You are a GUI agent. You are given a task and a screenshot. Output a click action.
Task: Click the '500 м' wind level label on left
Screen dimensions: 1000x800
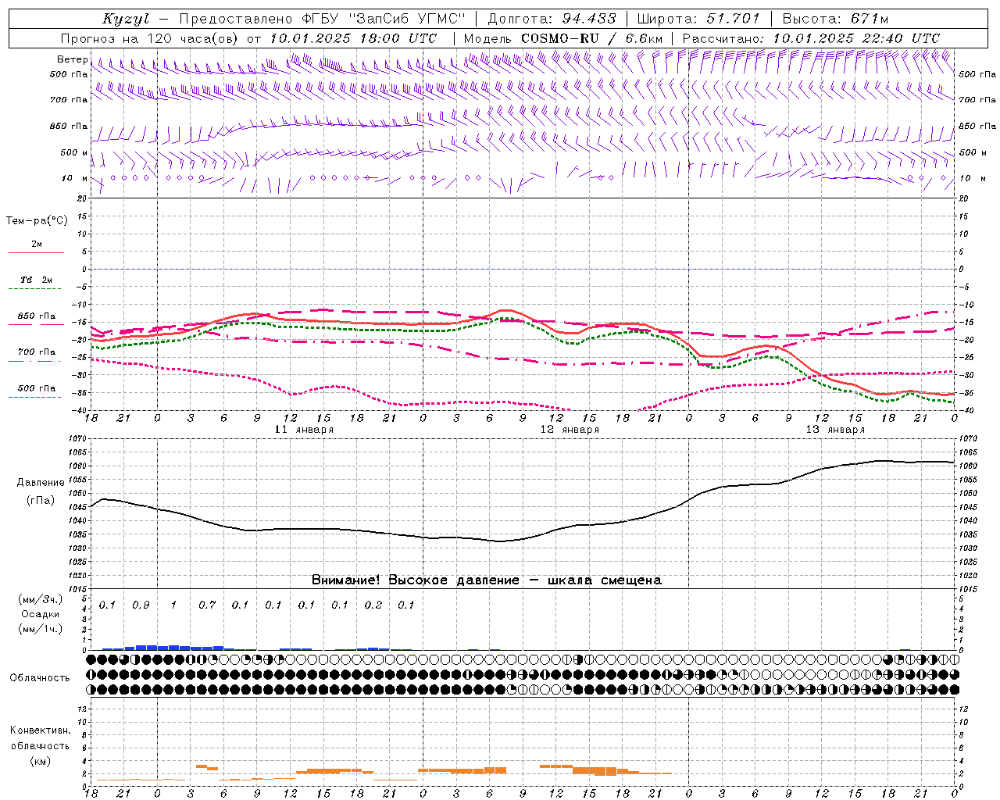[74, 152]
